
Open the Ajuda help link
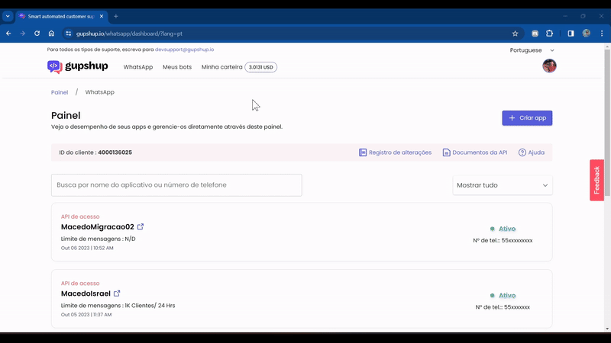[536, 152]
